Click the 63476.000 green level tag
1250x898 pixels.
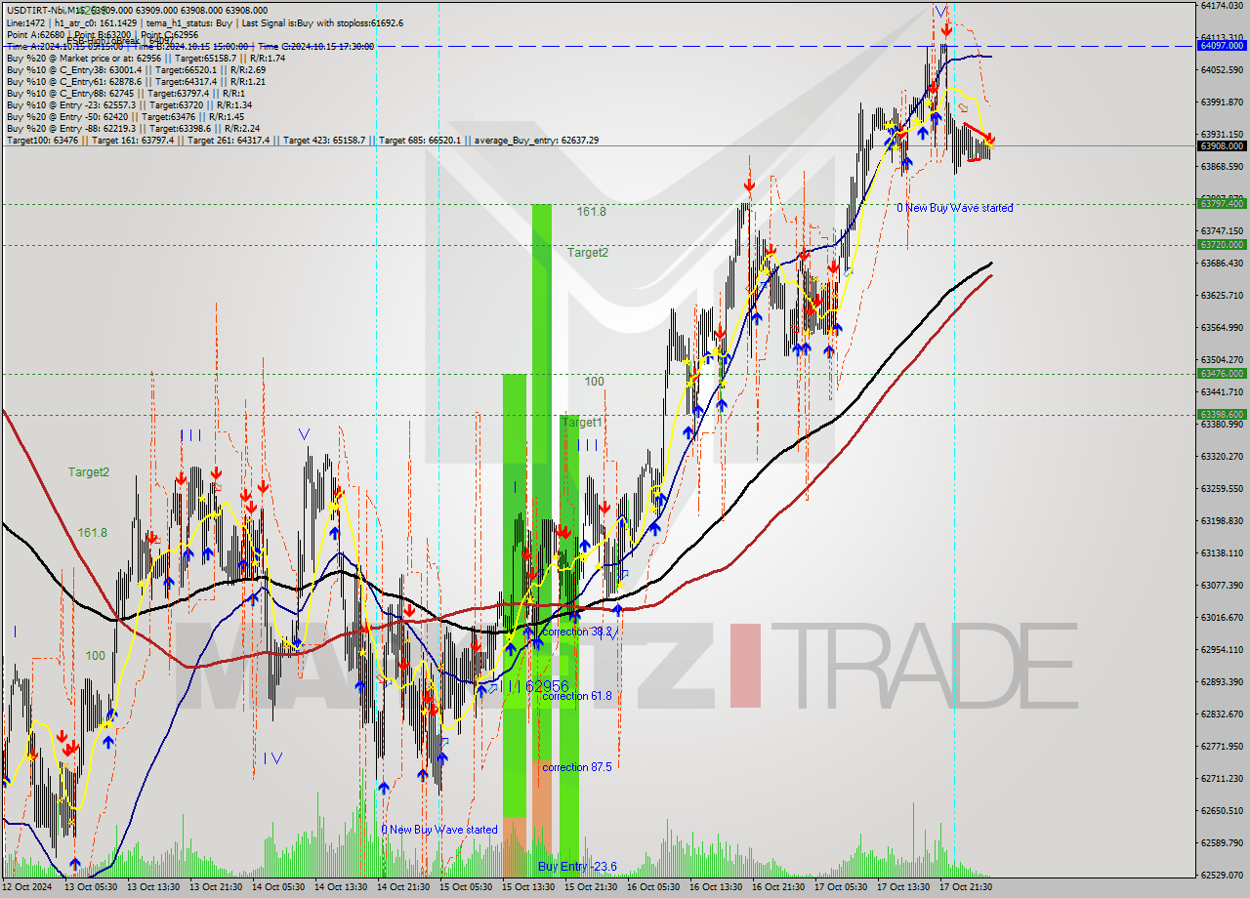pyautogui.click(x=1221, y=373)
